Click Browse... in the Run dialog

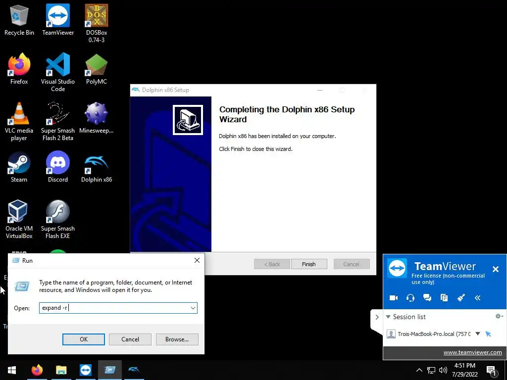(177, 339)
